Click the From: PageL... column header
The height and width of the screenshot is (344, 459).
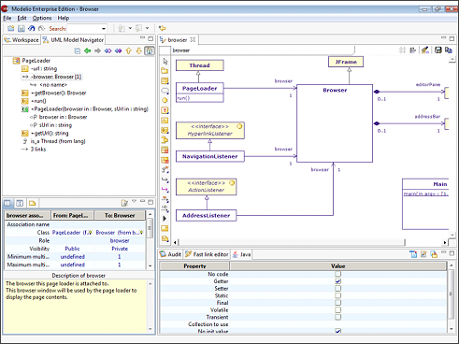click(x=72, y=215)
